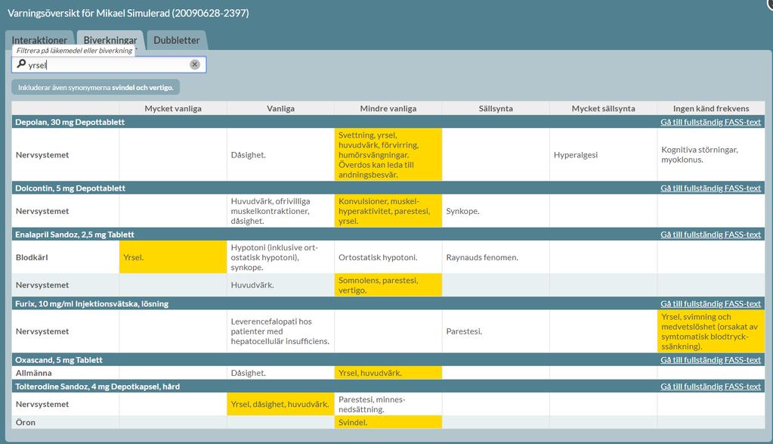Click the 'Vanliga' column header
This screenshot has height=444, width=773.
(x=280, y=108)
